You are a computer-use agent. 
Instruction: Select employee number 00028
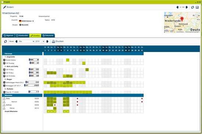(x=37, y=98)
